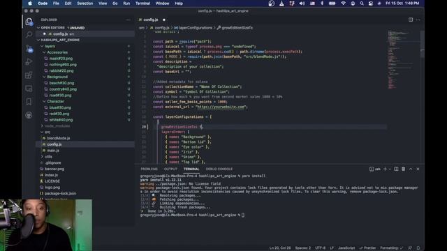
Task: Click the VLC cone menu bar icon
Action: [281, 3]
